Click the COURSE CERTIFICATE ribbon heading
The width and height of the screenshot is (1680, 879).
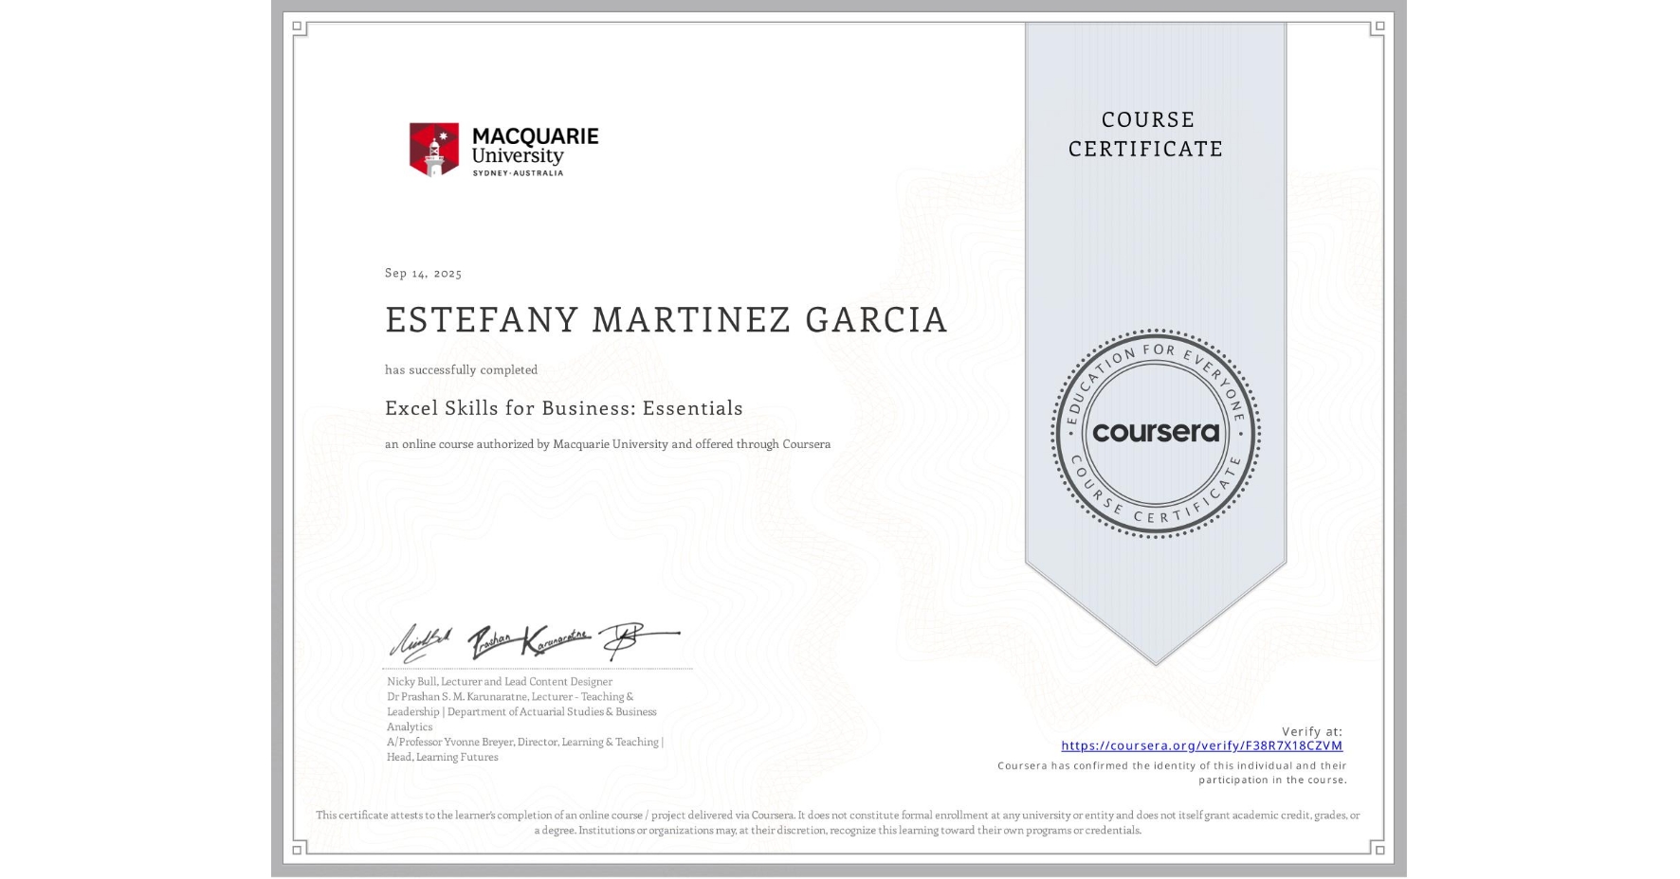[x=1146, y=134]
